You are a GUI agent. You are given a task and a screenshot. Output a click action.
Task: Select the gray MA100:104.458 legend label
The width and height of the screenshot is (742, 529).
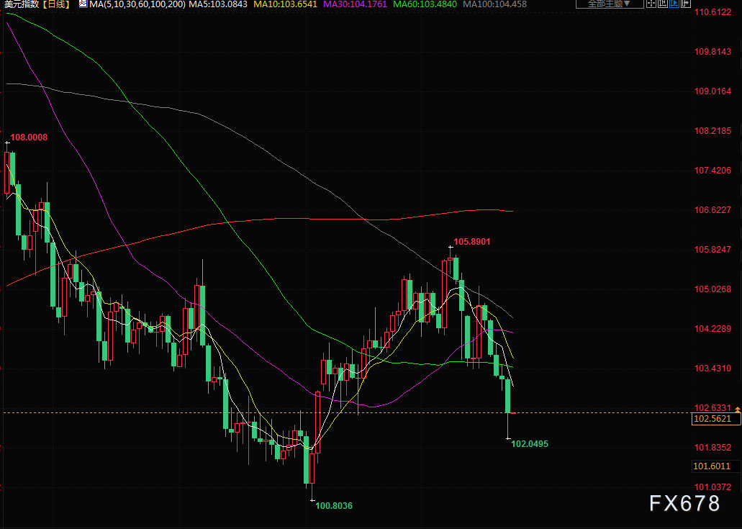(494, 4)
